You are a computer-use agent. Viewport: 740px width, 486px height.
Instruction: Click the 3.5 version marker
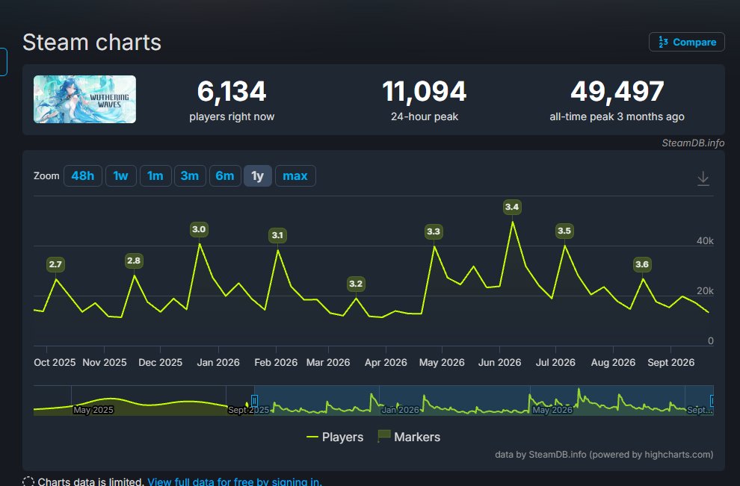click(564, 231)
